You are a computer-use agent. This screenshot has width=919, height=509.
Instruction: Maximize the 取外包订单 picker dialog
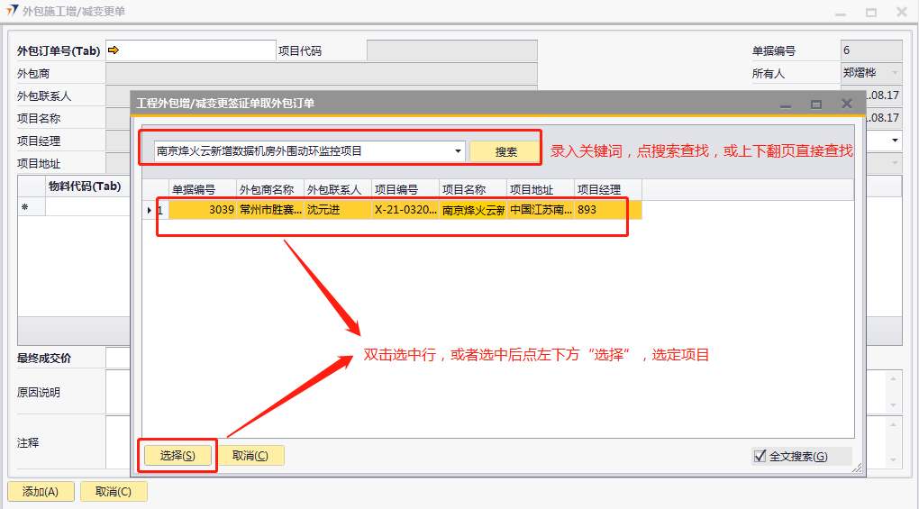point(815,104)
